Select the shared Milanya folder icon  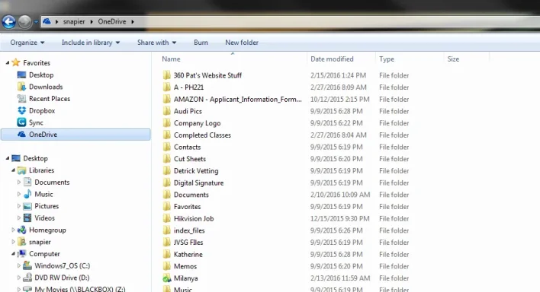point(167,278)
